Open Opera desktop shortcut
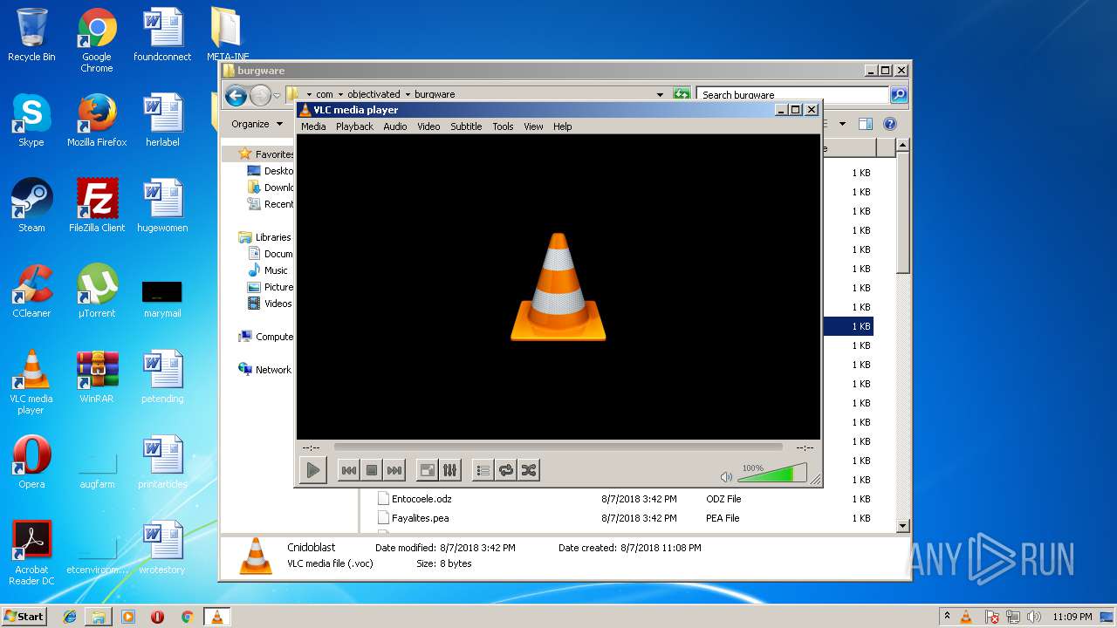The height and width of the screenshot is (628, 1117). click(x=31, y=462)
